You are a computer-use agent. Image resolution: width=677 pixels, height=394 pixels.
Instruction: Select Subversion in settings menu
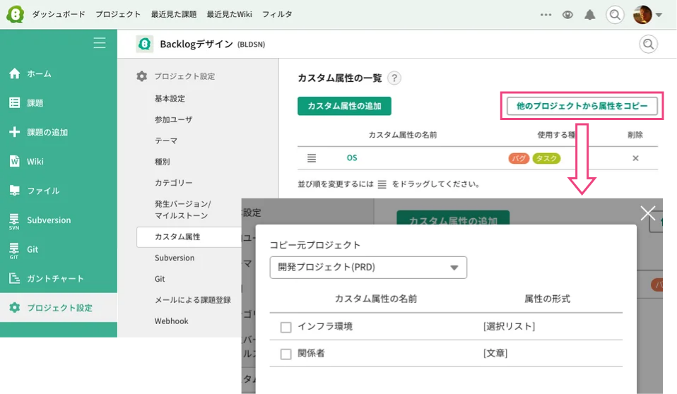pyautogui.click(x=175, y=258)
